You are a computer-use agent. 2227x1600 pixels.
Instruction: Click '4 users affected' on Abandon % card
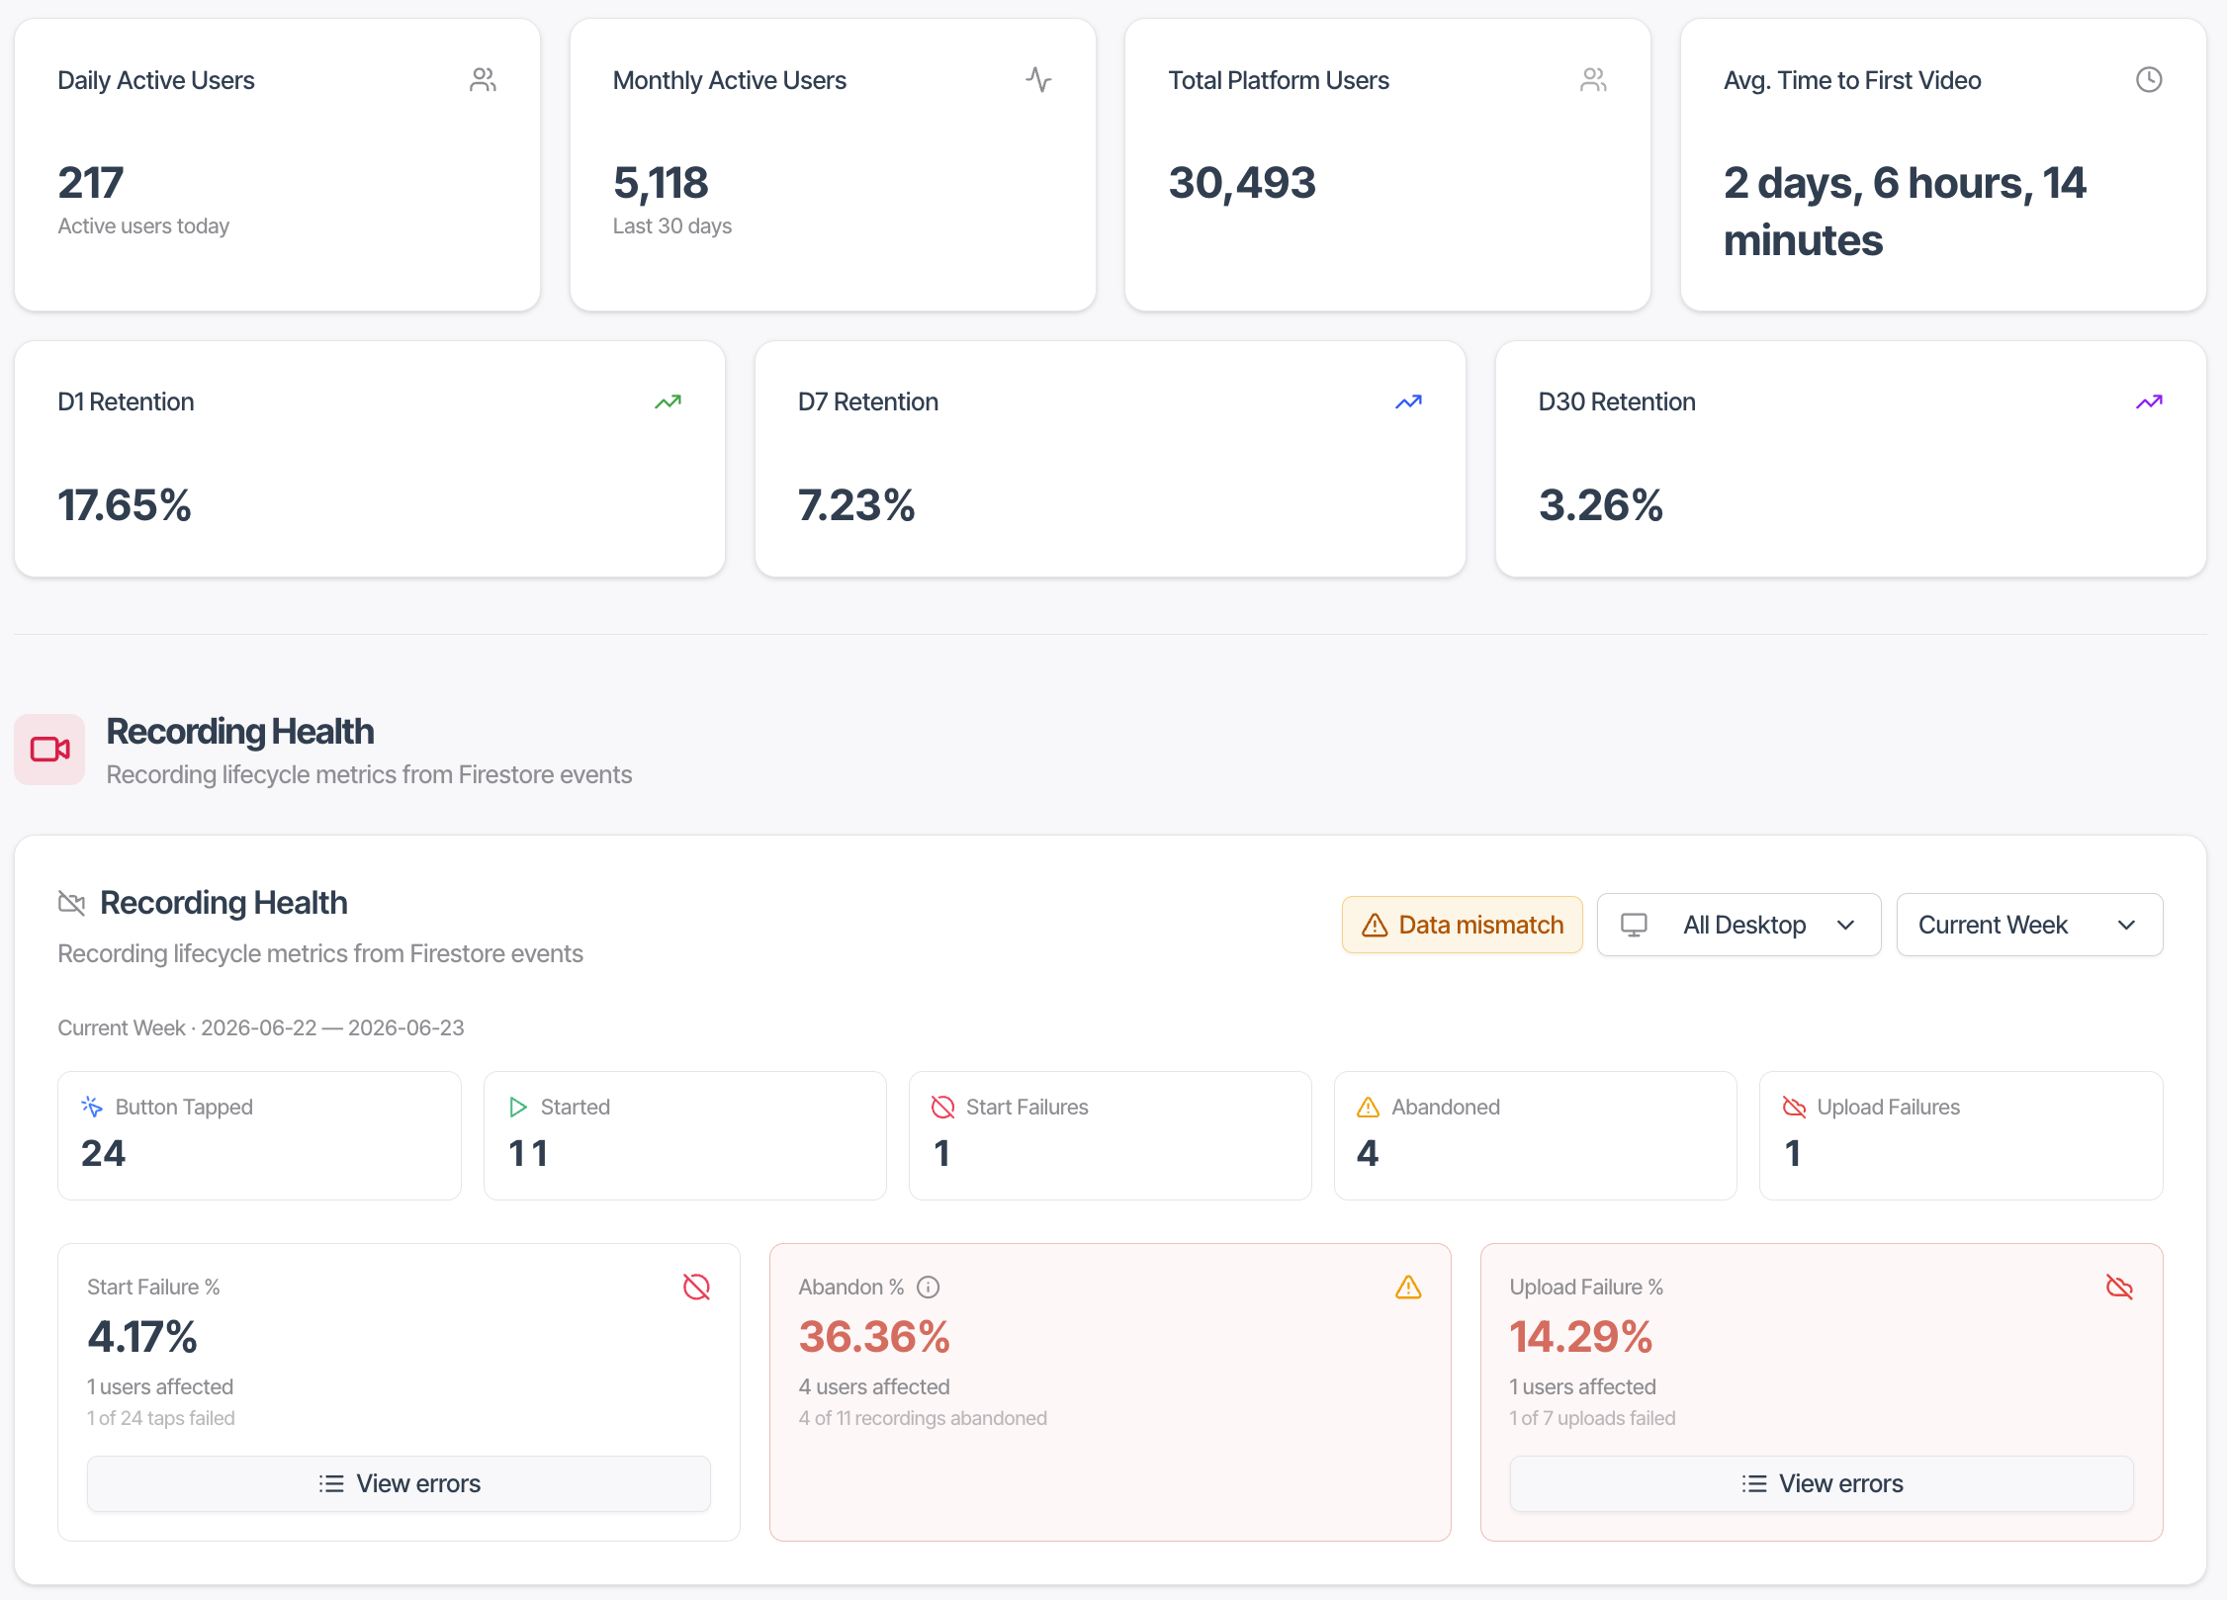tap(874, 1386)
